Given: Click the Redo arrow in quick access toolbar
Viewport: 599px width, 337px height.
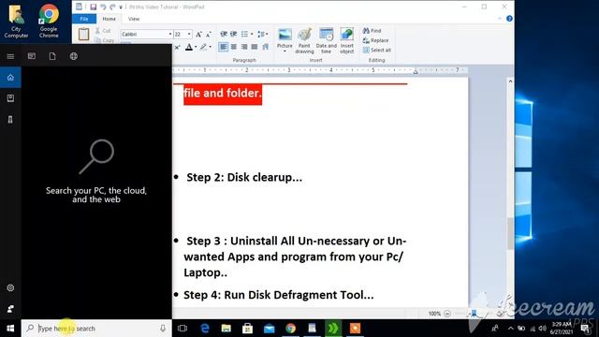Looking at the screenshot, I should pyautogui.click(x=112, y=7).
